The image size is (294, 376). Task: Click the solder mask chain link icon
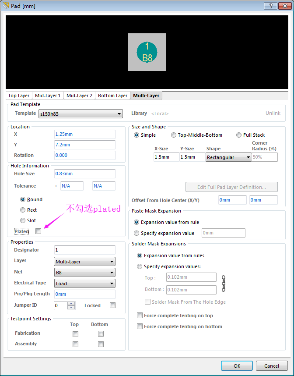click(224, 284)
